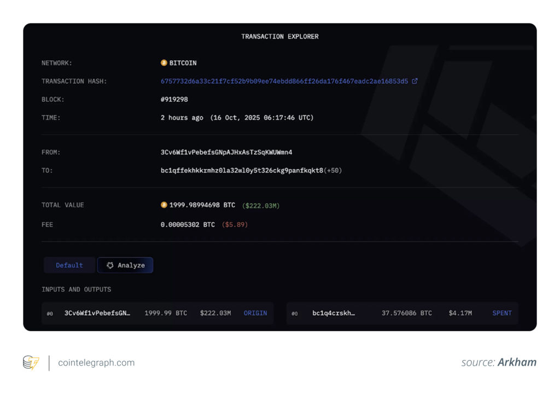Click the SPENT label on the output row
The width and height of the screenshot is (560, 393).
[501, 313]
